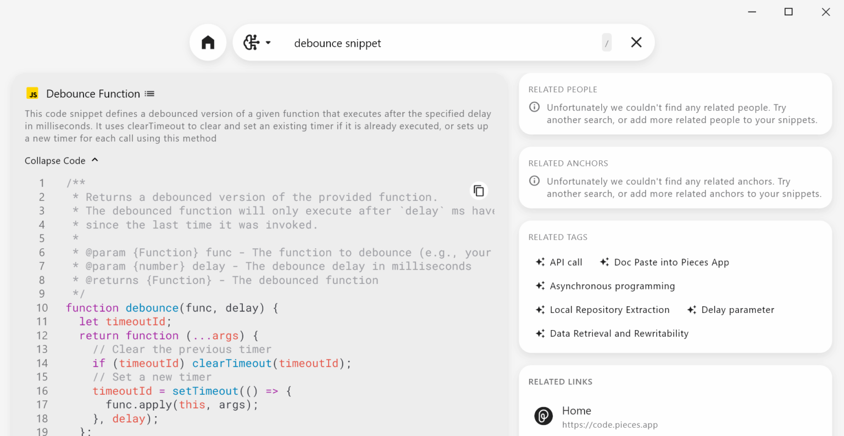Click the slash shortcut hint in search bar
This screenshot has width=844, height=436.
607,42
